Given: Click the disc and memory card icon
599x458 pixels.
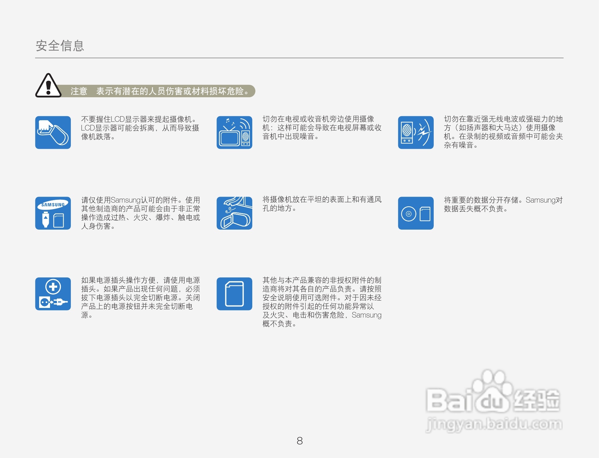Looking at the screenshot, I should [x=416, y=213].
